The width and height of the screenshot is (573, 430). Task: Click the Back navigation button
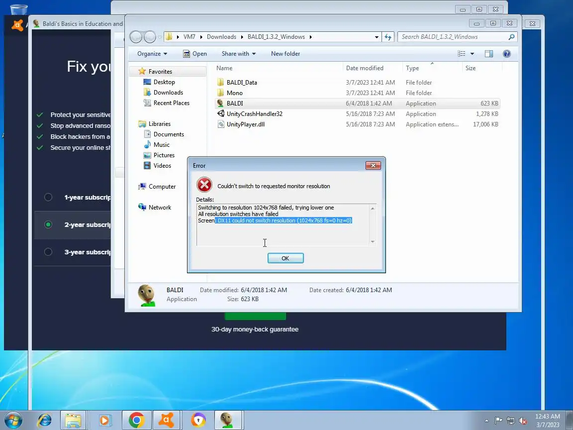tap(136, 36)
